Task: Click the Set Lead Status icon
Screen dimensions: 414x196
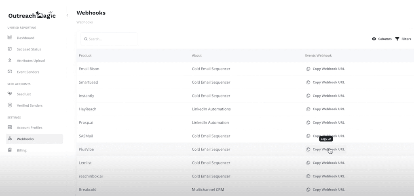Action: tap(10, 49)
